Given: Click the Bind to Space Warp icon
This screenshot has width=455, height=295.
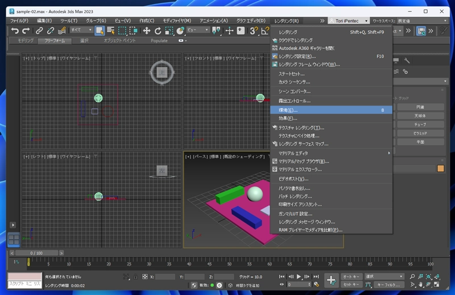Looking at the screenshot, I should 62,31.
